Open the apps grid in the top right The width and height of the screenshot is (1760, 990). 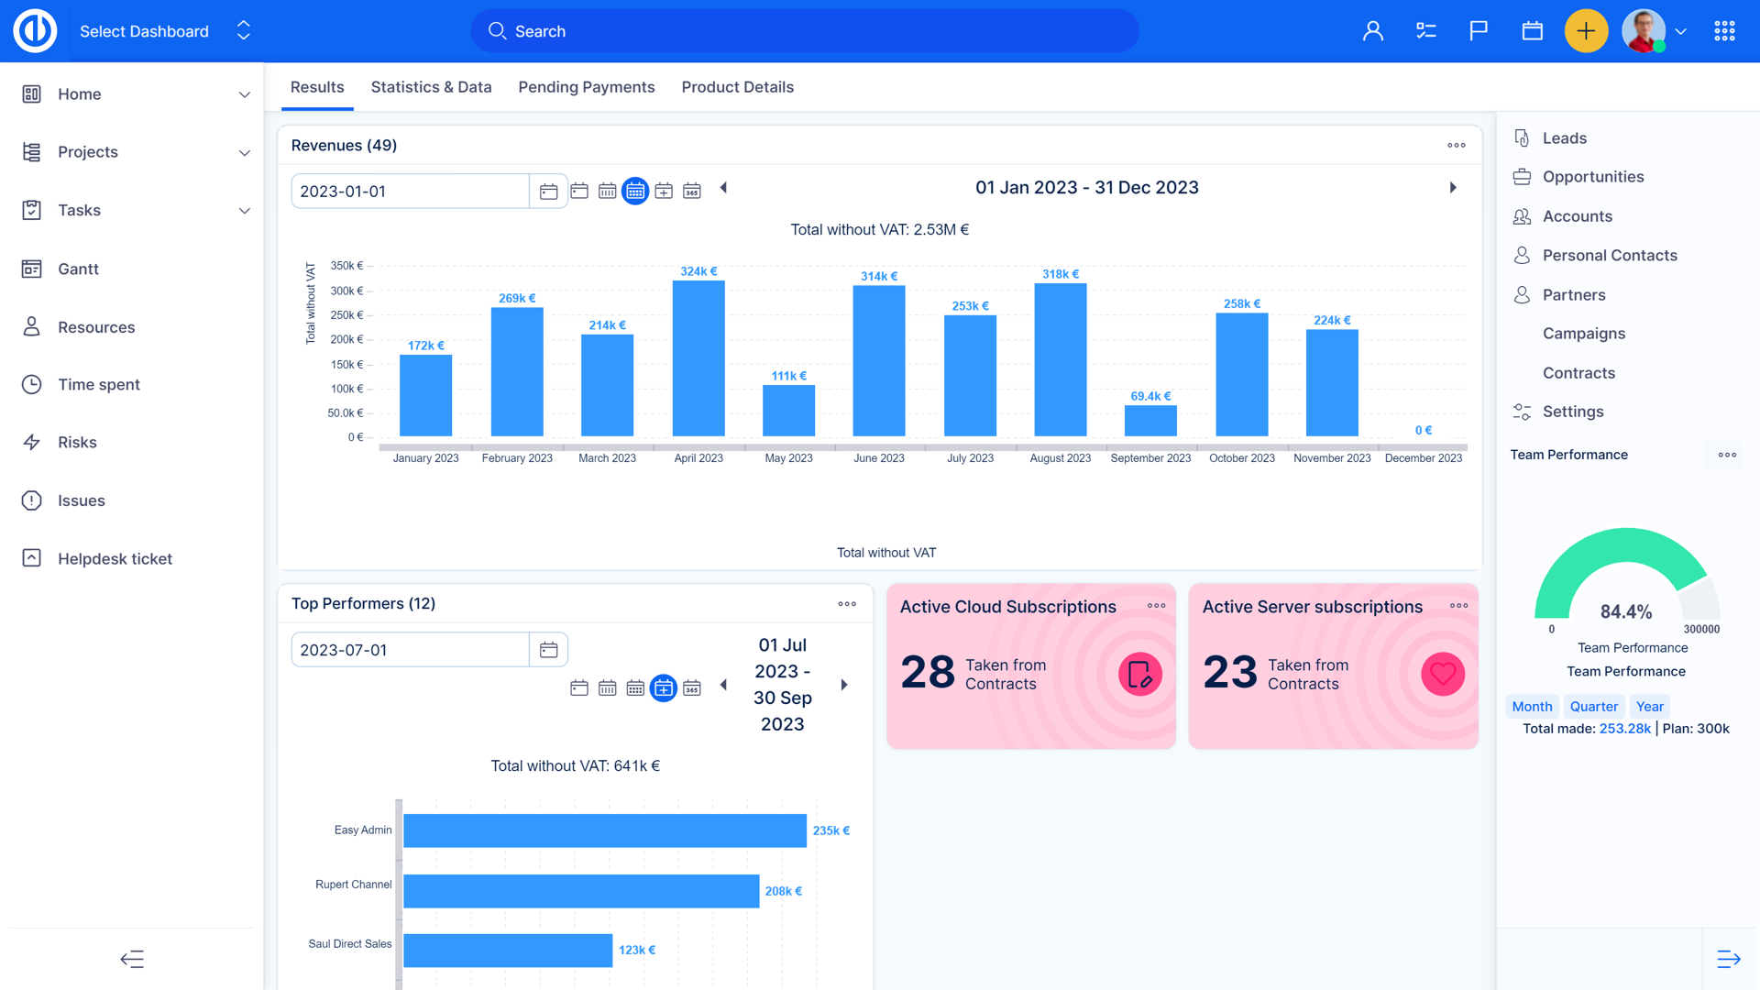pyautogui.click(x=1724, y=30)
